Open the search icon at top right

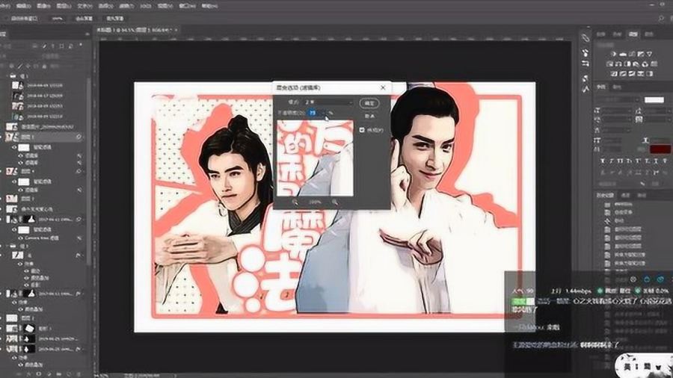point(661,19)
